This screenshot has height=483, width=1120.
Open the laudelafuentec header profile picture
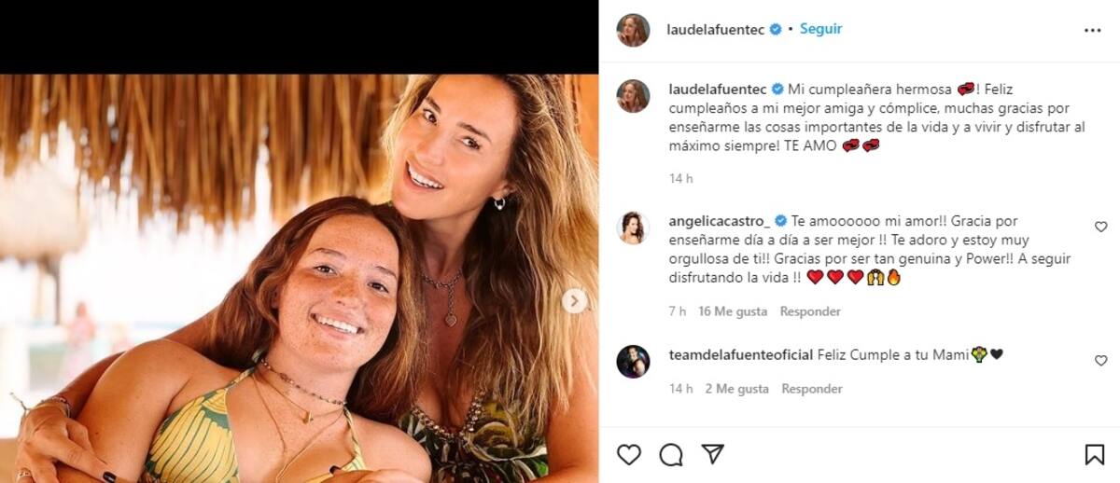(633, 30)
